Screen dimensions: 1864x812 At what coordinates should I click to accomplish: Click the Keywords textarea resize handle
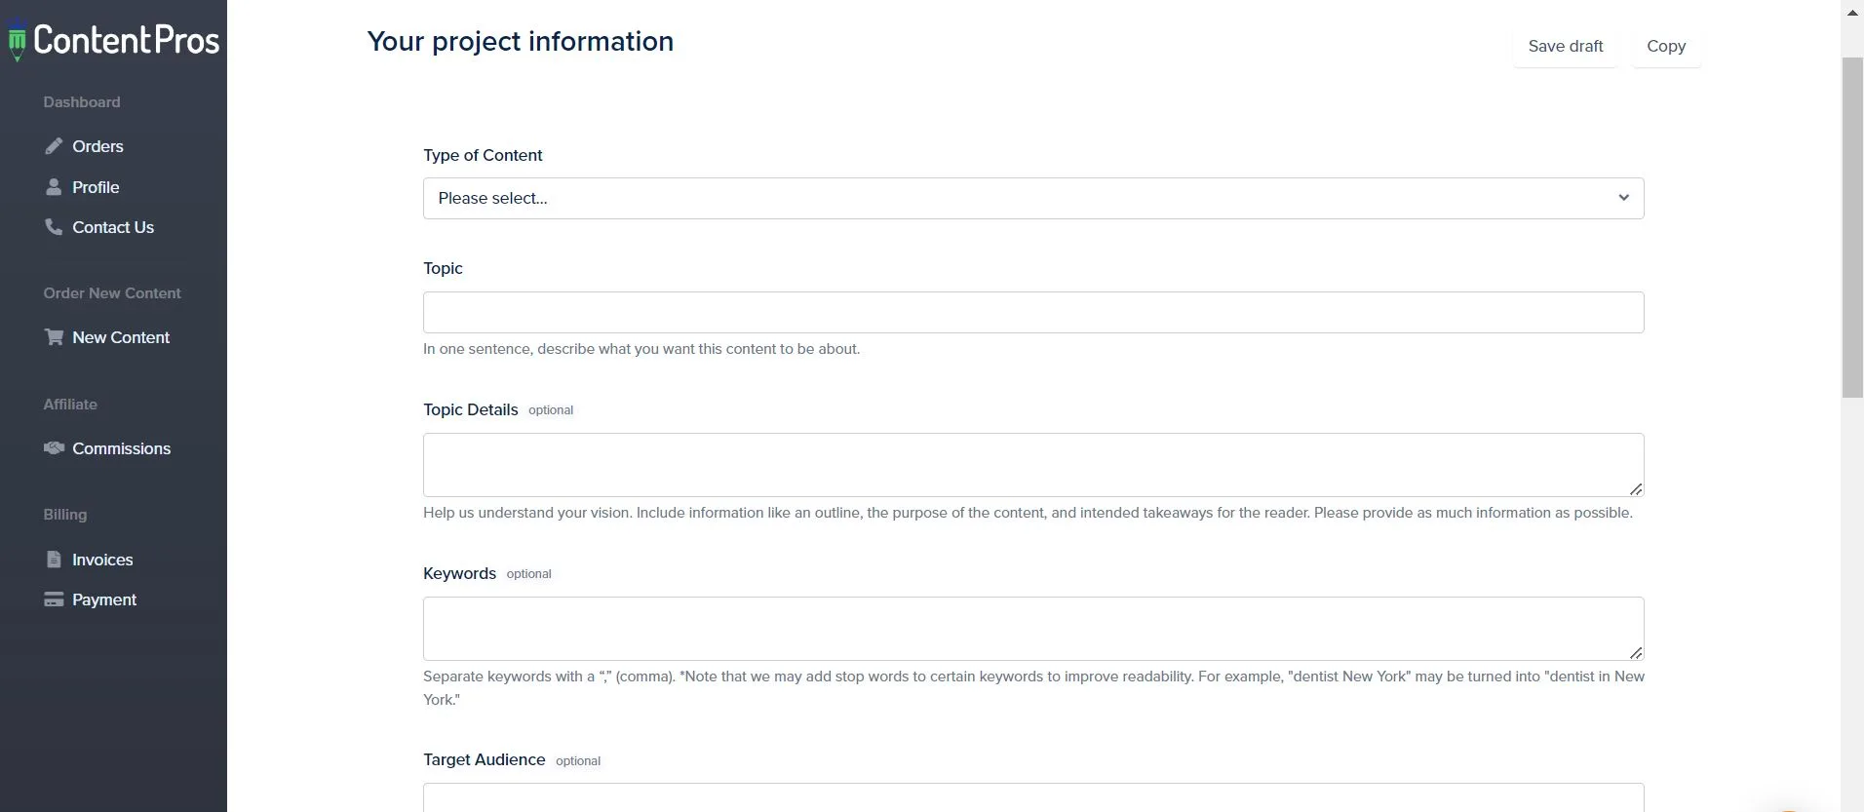pos(1635,652)
